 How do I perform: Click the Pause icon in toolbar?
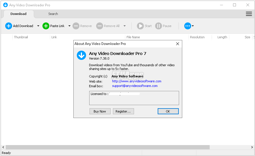pos(159,26)
